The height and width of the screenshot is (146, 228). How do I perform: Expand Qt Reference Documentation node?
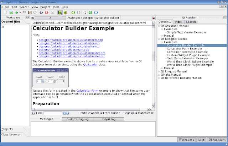coord(159,78)
